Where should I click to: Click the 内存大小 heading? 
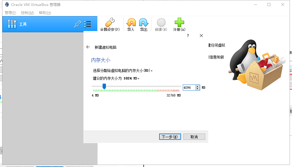101,60
